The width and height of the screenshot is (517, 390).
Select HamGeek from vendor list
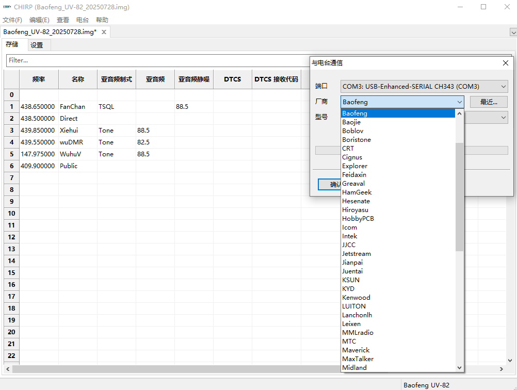click(x=398, y=192)
